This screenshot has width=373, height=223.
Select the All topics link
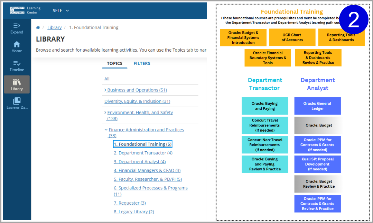107,79
